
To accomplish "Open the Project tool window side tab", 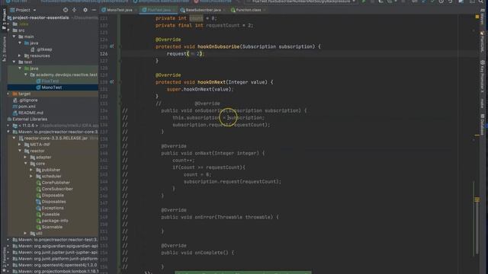I will pyautogui.click(x=4, y=19).
